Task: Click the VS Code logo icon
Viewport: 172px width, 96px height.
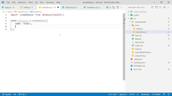Action: pyautogui.click(x=3, y=2)
